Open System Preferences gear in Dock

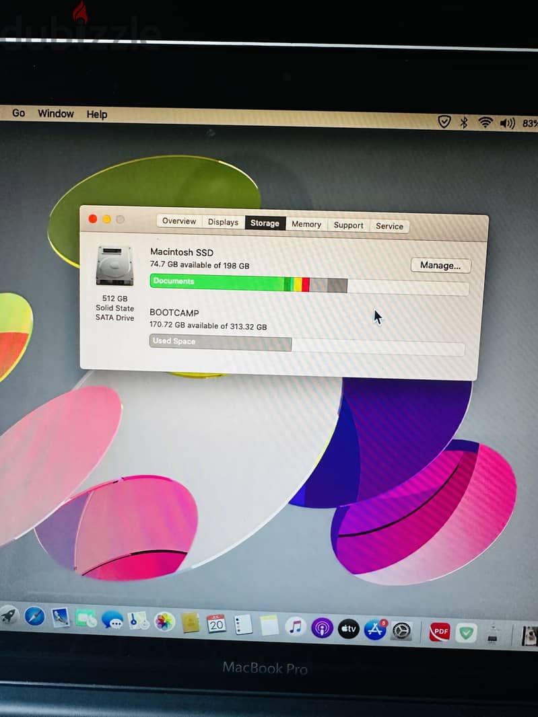(x=402, y=631)
